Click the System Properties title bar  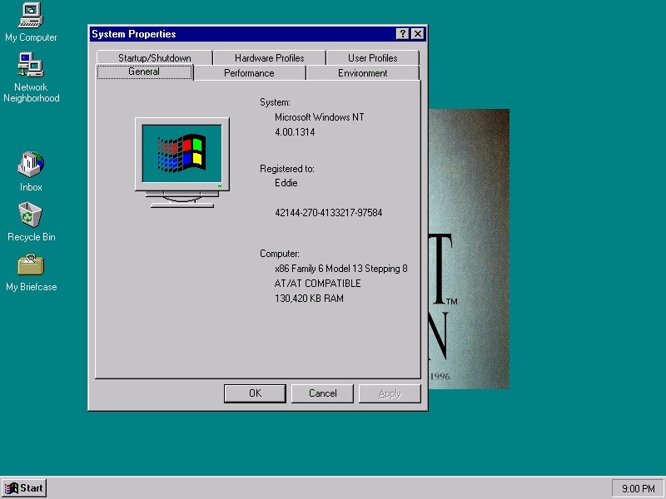[241, 34]
